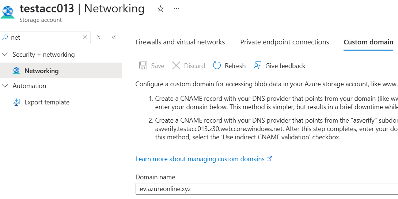Click the circular Refresh icon
The width and height of the screenshot is (398, 199).
[x=217, y=65]
